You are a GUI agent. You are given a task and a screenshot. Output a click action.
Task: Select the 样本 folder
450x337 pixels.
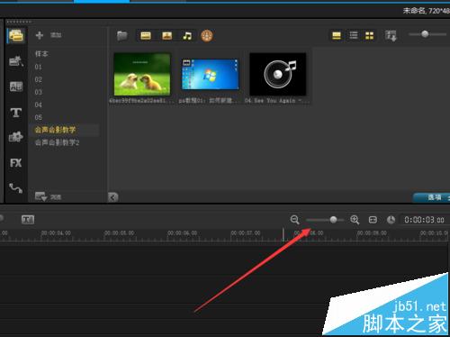point(41,54)
